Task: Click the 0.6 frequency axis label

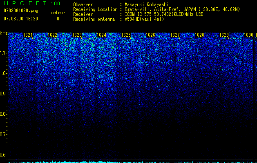Action: pyautogui.click(x=3, y=155)
